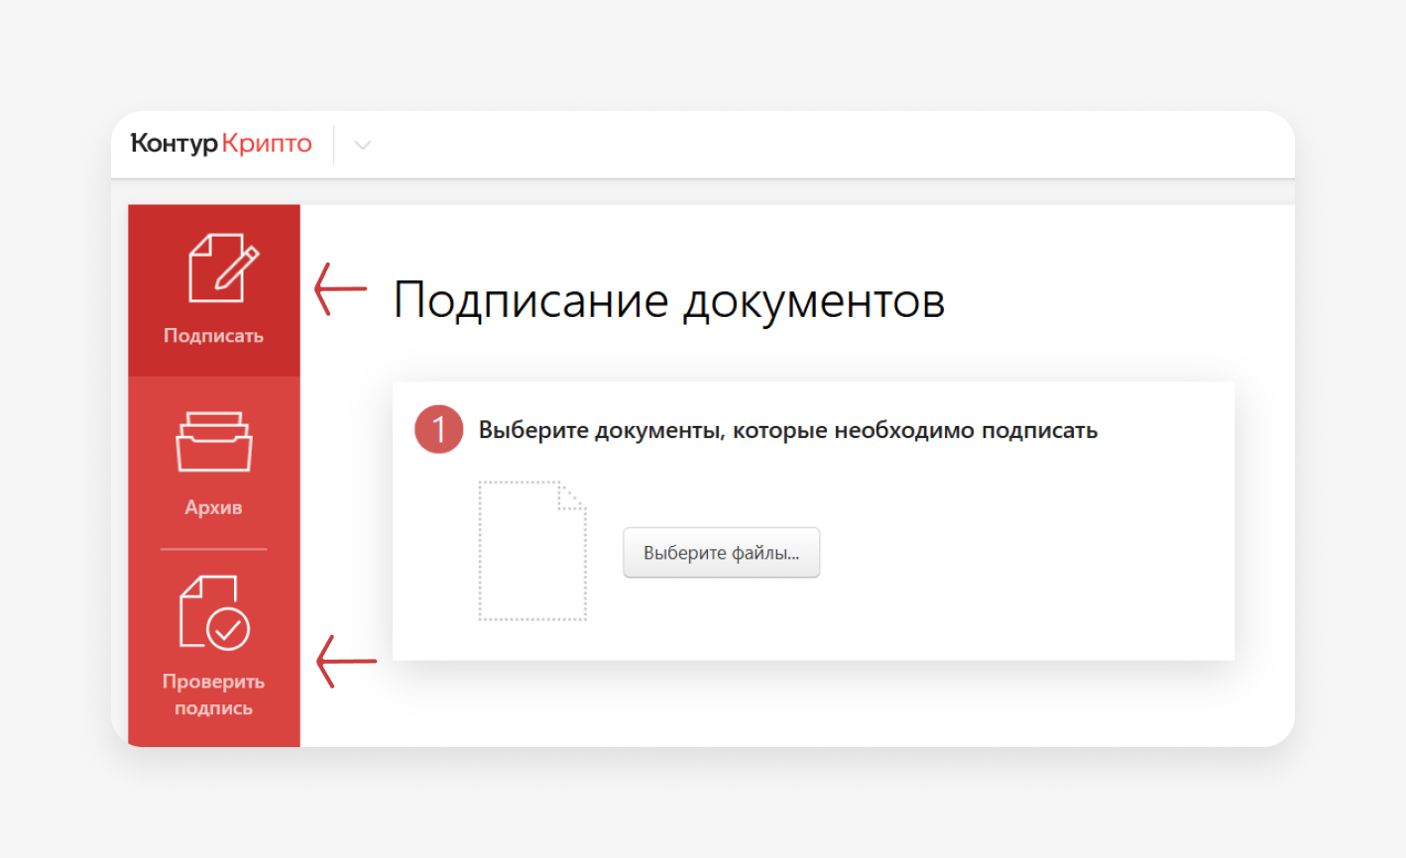This screenshot has width=1406, height=858.
Task: Select the Подписать text label in sidebar
Action: (x=213, y=336)
